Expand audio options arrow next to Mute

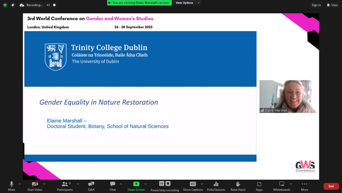pyautogui.click(x=20, y=184)
